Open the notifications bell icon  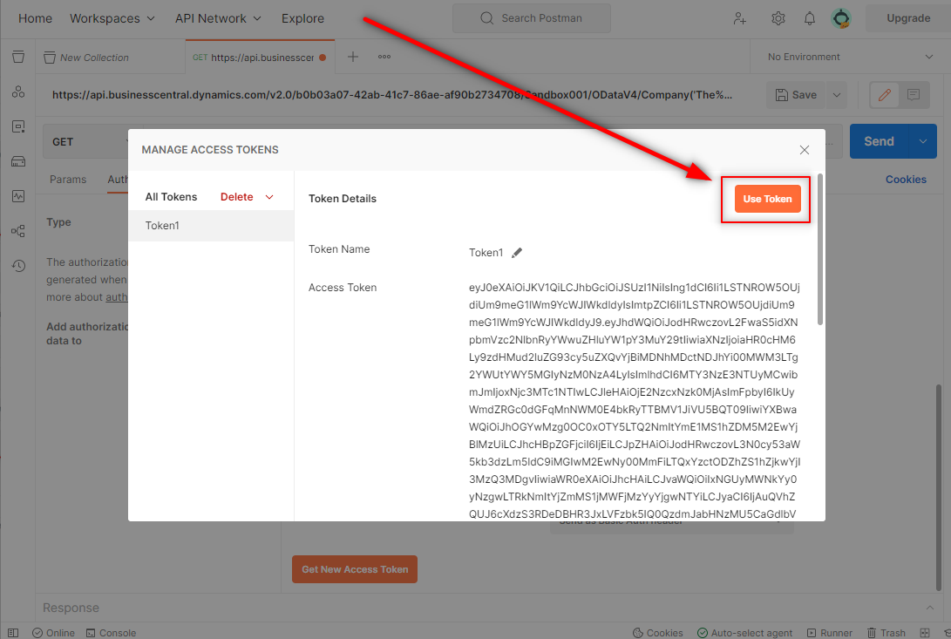click(x=809, y=17)
